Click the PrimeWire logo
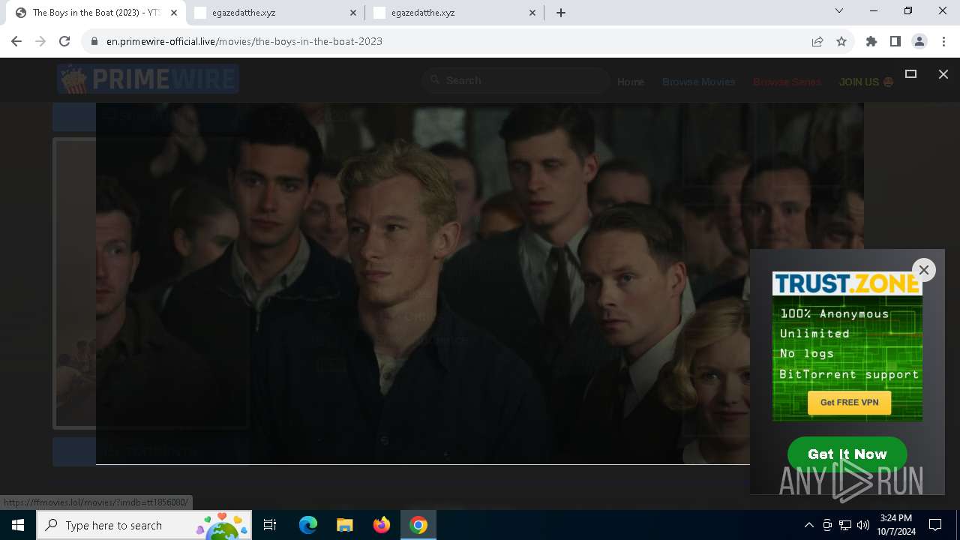 148,79
